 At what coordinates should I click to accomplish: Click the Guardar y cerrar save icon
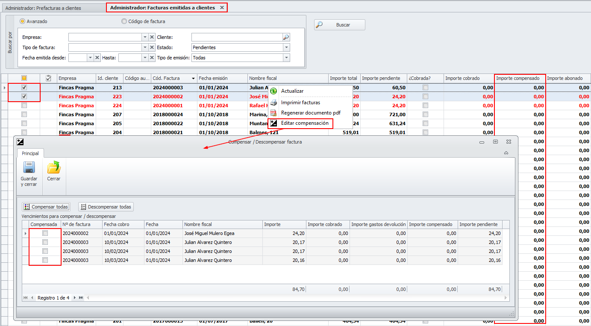click(29, 167)
